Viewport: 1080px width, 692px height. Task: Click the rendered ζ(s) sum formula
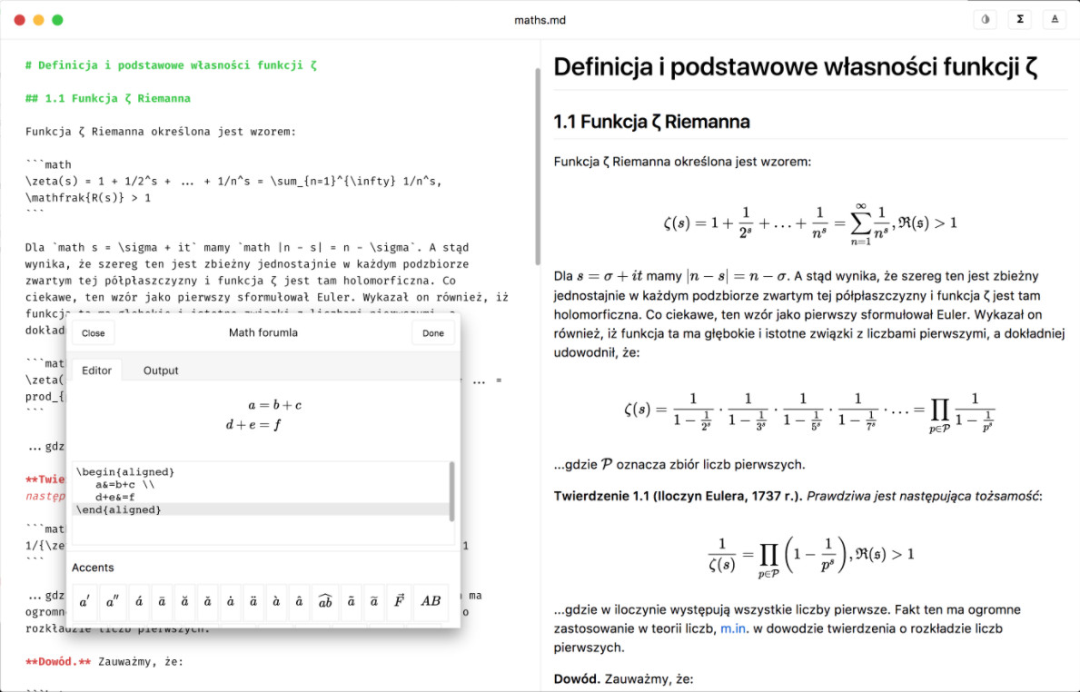click(x=810, y=223)
